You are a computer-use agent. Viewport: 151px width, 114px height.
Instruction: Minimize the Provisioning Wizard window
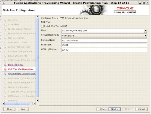[x=140, y=3]
